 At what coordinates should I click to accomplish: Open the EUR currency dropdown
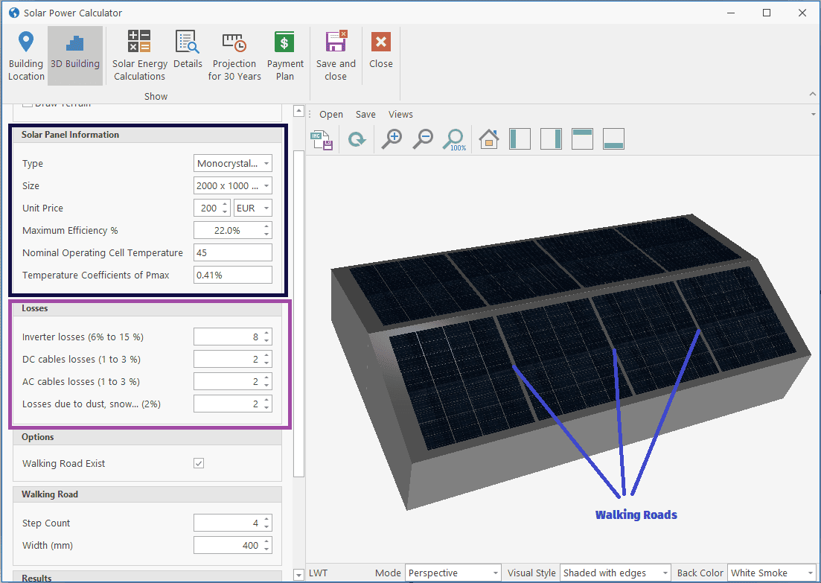click(253, 208)
